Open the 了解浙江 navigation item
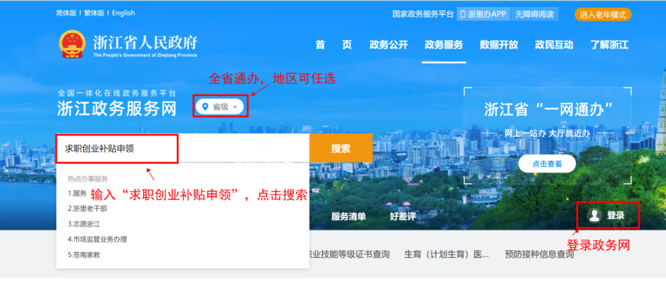Image resolution: width=666 pixels, height=297 pixels. [609, 45]
